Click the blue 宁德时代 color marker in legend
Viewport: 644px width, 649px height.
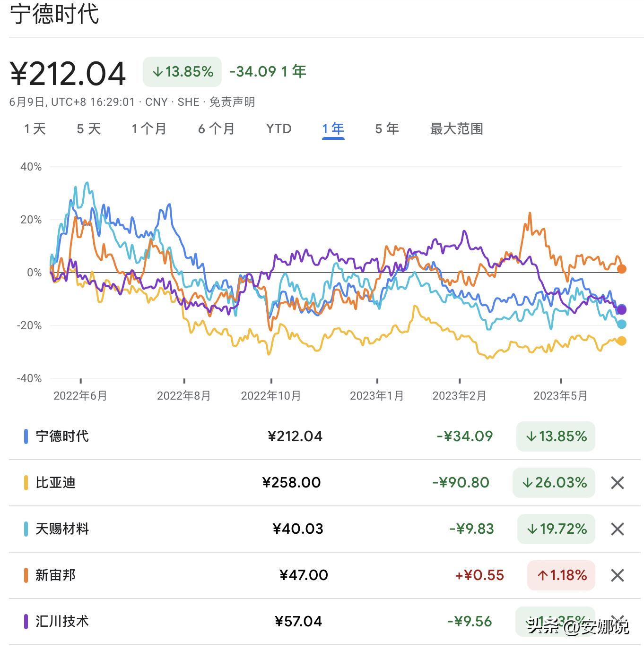tap(27, 436)
